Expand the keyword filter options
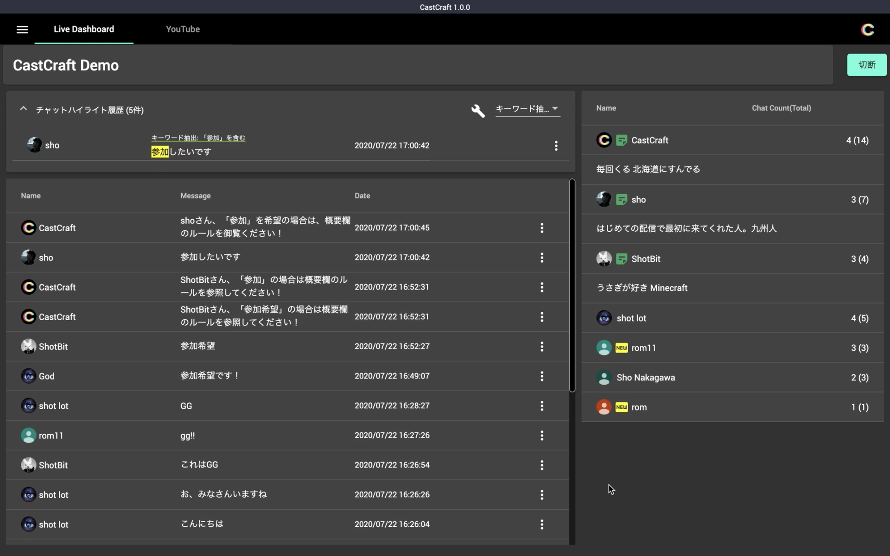 pos(526,109)
